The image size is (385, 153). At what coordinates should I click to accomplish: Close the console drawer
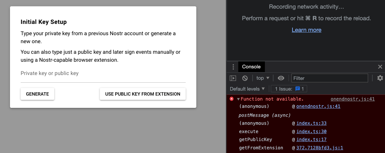coord(380,67)
